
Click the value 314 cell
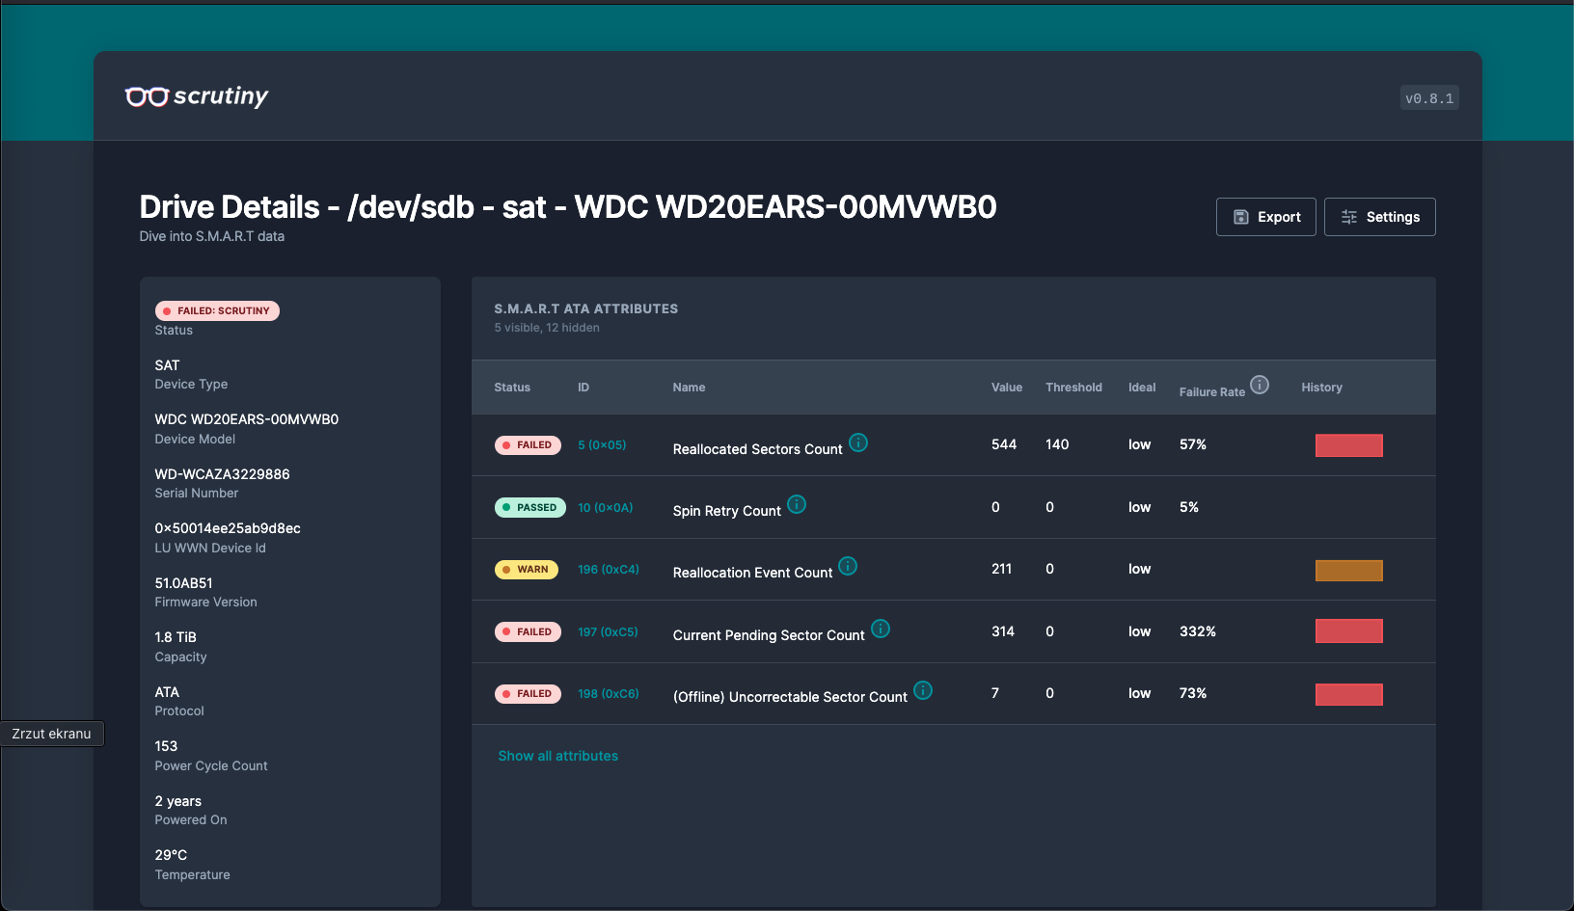pyautogui.click(x=1003, y=631)
